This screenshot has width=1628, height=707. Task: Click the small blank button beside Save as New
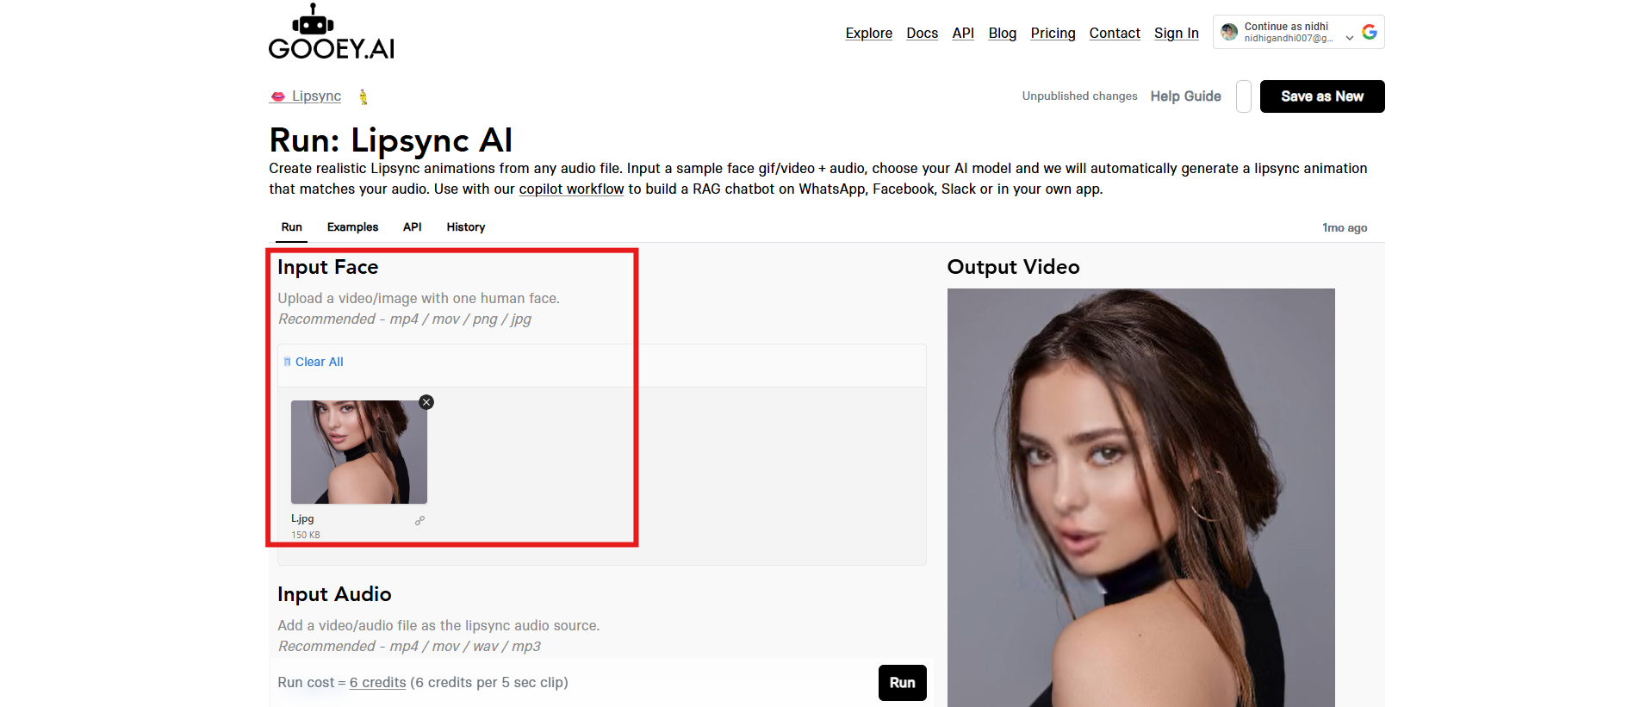coord(1244,96)
